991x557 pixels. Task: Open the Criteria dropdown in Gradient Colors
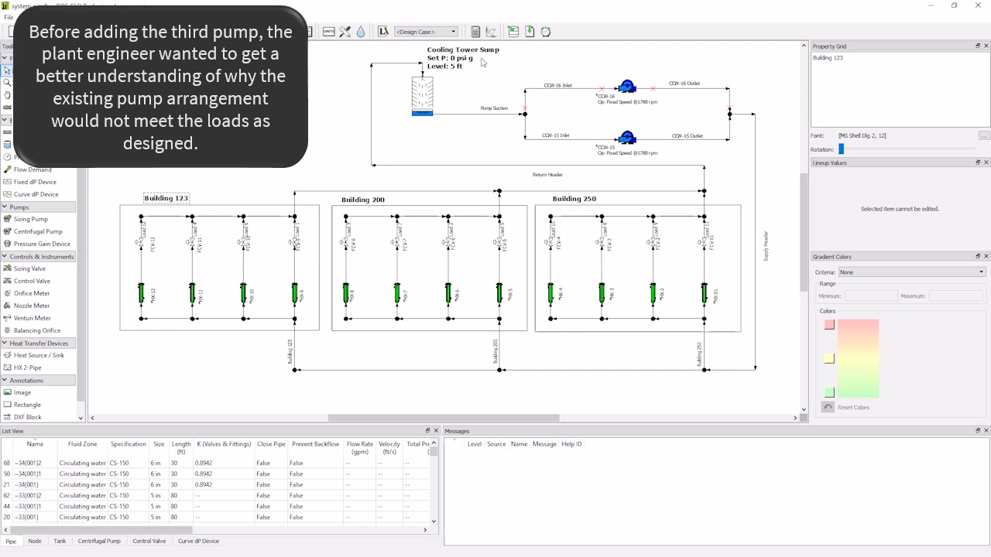pyautogui.click(x=913, y=272)
